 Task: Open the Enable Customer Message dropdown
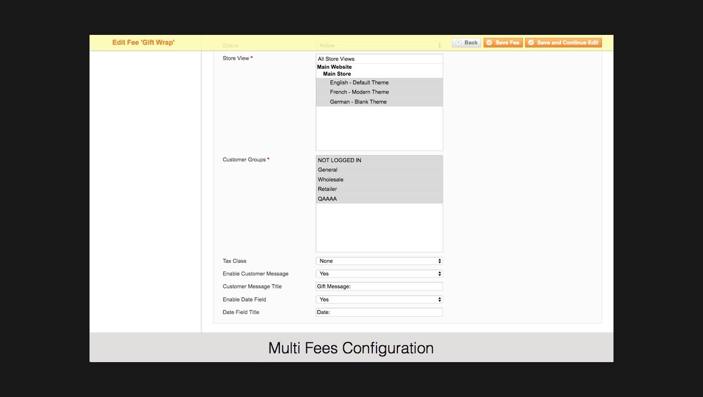379,273
